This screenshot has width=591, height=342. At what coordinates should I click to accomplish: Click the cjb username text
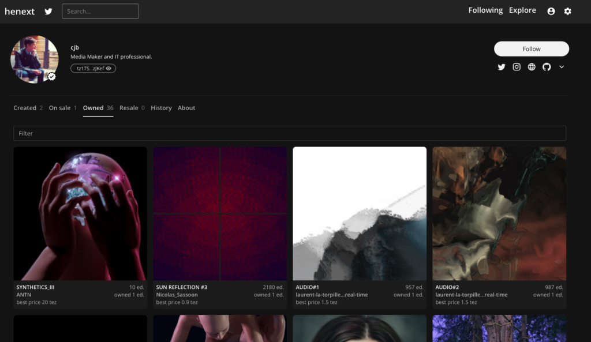(x=74, y=47)
